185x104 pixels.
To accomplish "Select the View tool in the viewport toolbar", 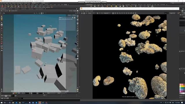I will [3, 13].
